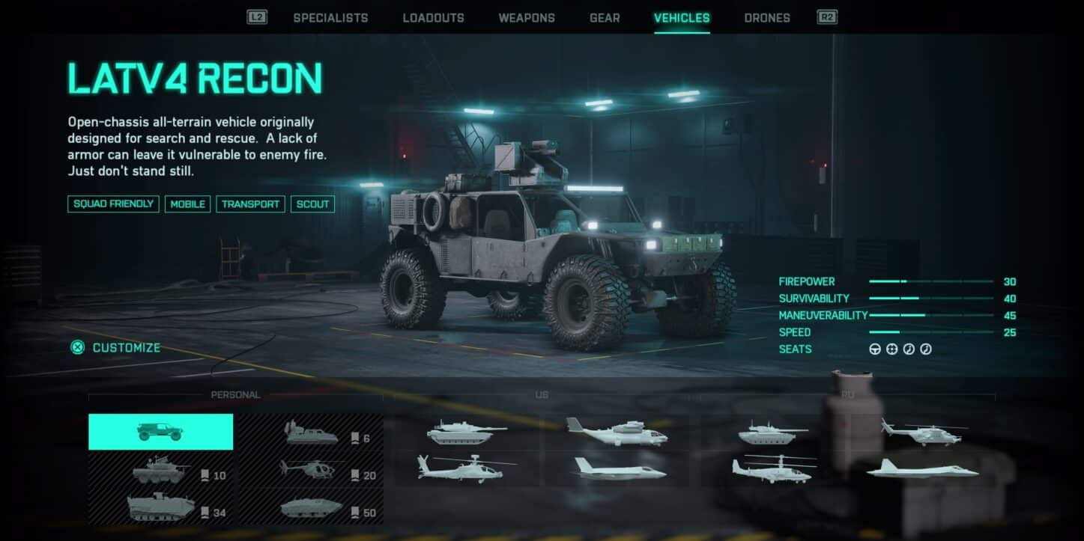
Task: Select the LATV4 Recon jeep tile
Action: (160, 432)
